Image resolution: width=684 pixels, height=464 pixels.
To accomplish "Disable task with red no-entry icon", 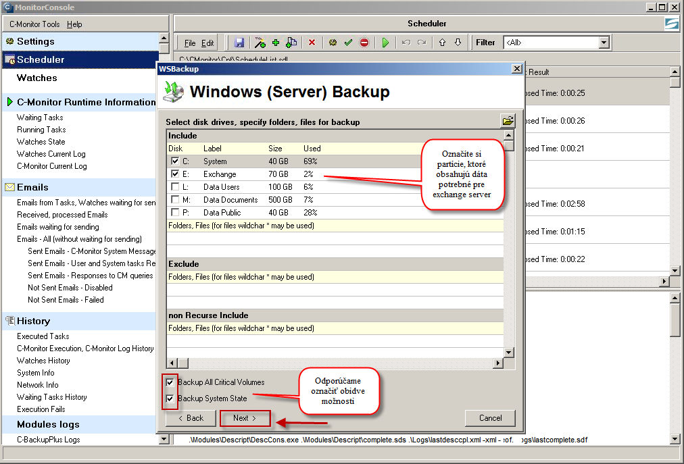I will [x=364, y=43].
